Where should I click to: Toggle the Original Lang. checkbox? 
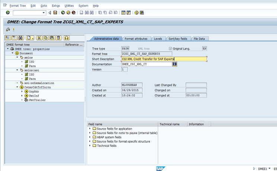(170, 48)
